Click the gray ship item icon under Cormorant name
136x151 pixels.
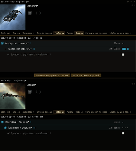tap(30, 13)
